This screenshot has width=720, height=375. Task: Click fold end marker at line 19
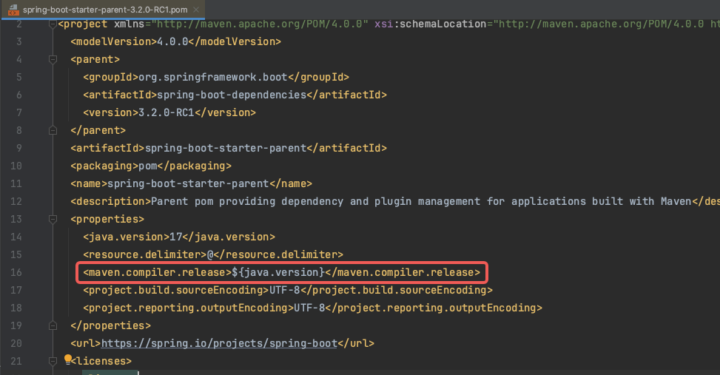[x=53, y=325]
